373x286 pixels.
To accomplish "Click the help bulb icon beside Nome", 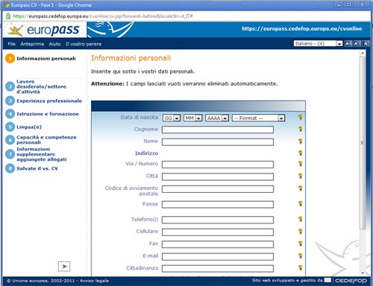I will [301, 141].
